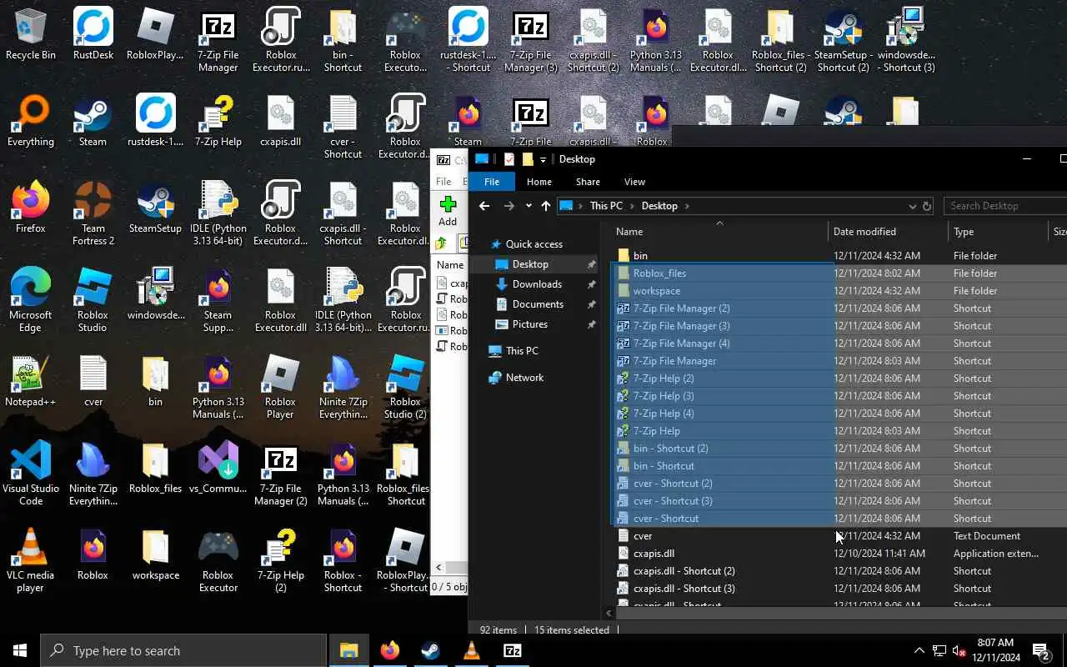Open the Windows Start menu
This screenshot has width=1067, height=667.
[x=20, y=651]
